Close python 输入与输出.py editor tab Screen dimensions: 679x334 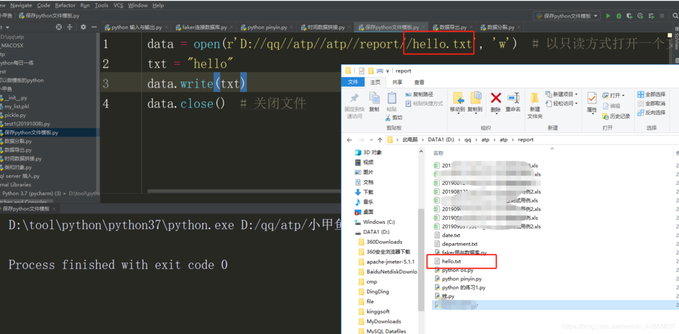tap(166, 27)
